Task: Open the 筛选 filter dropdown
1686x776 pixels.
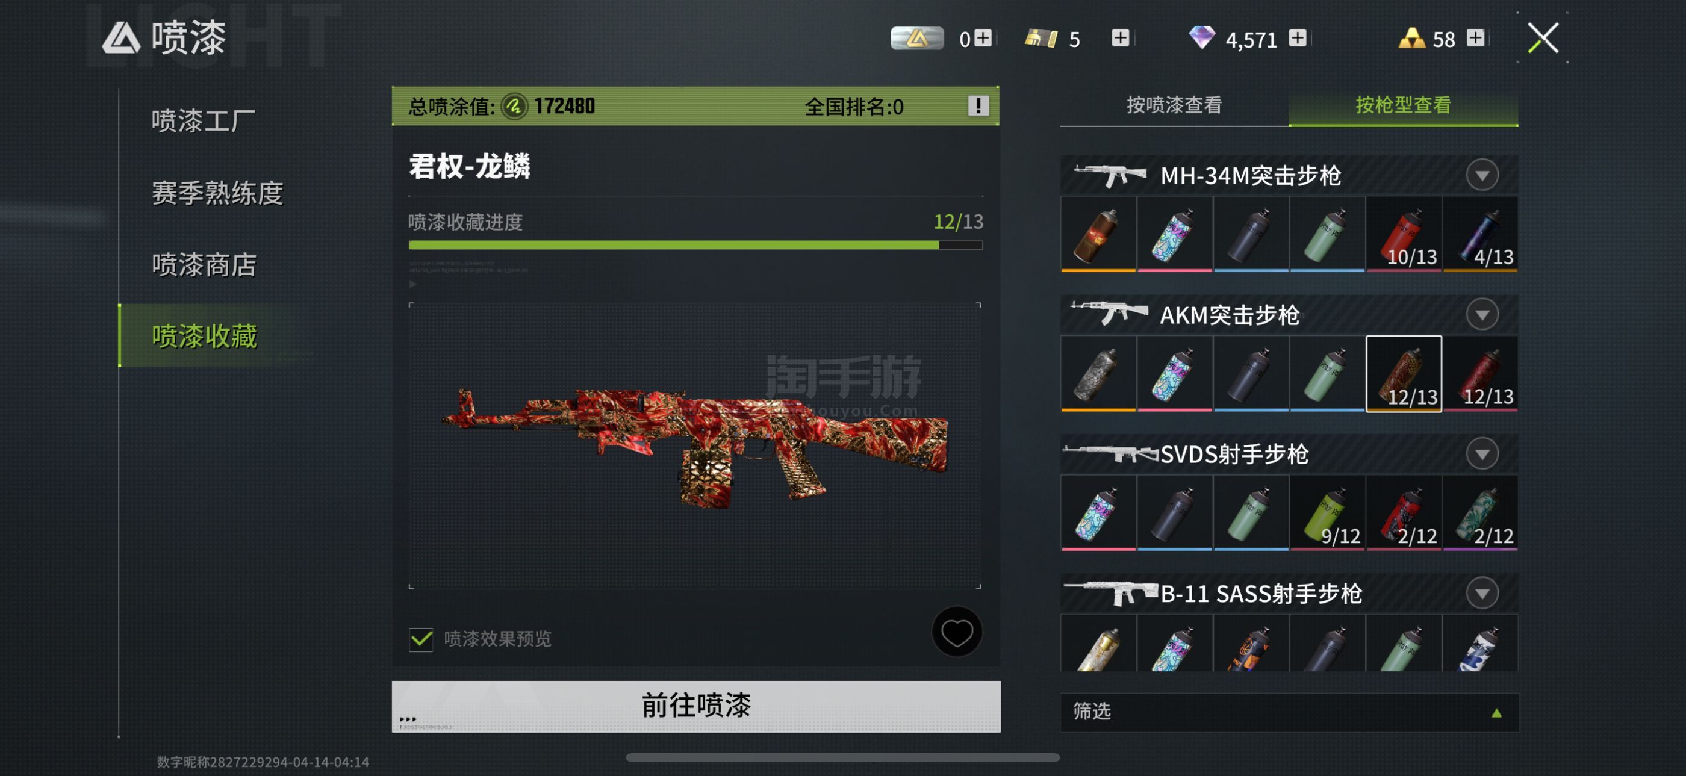Action: pos(1289,712)
